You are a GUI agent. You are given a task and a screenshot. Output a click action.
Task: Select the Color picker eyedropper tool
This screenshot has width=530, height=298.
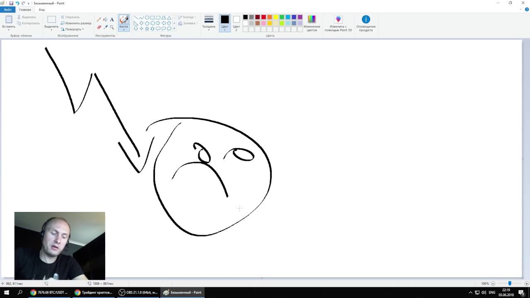tap(105, 27)
